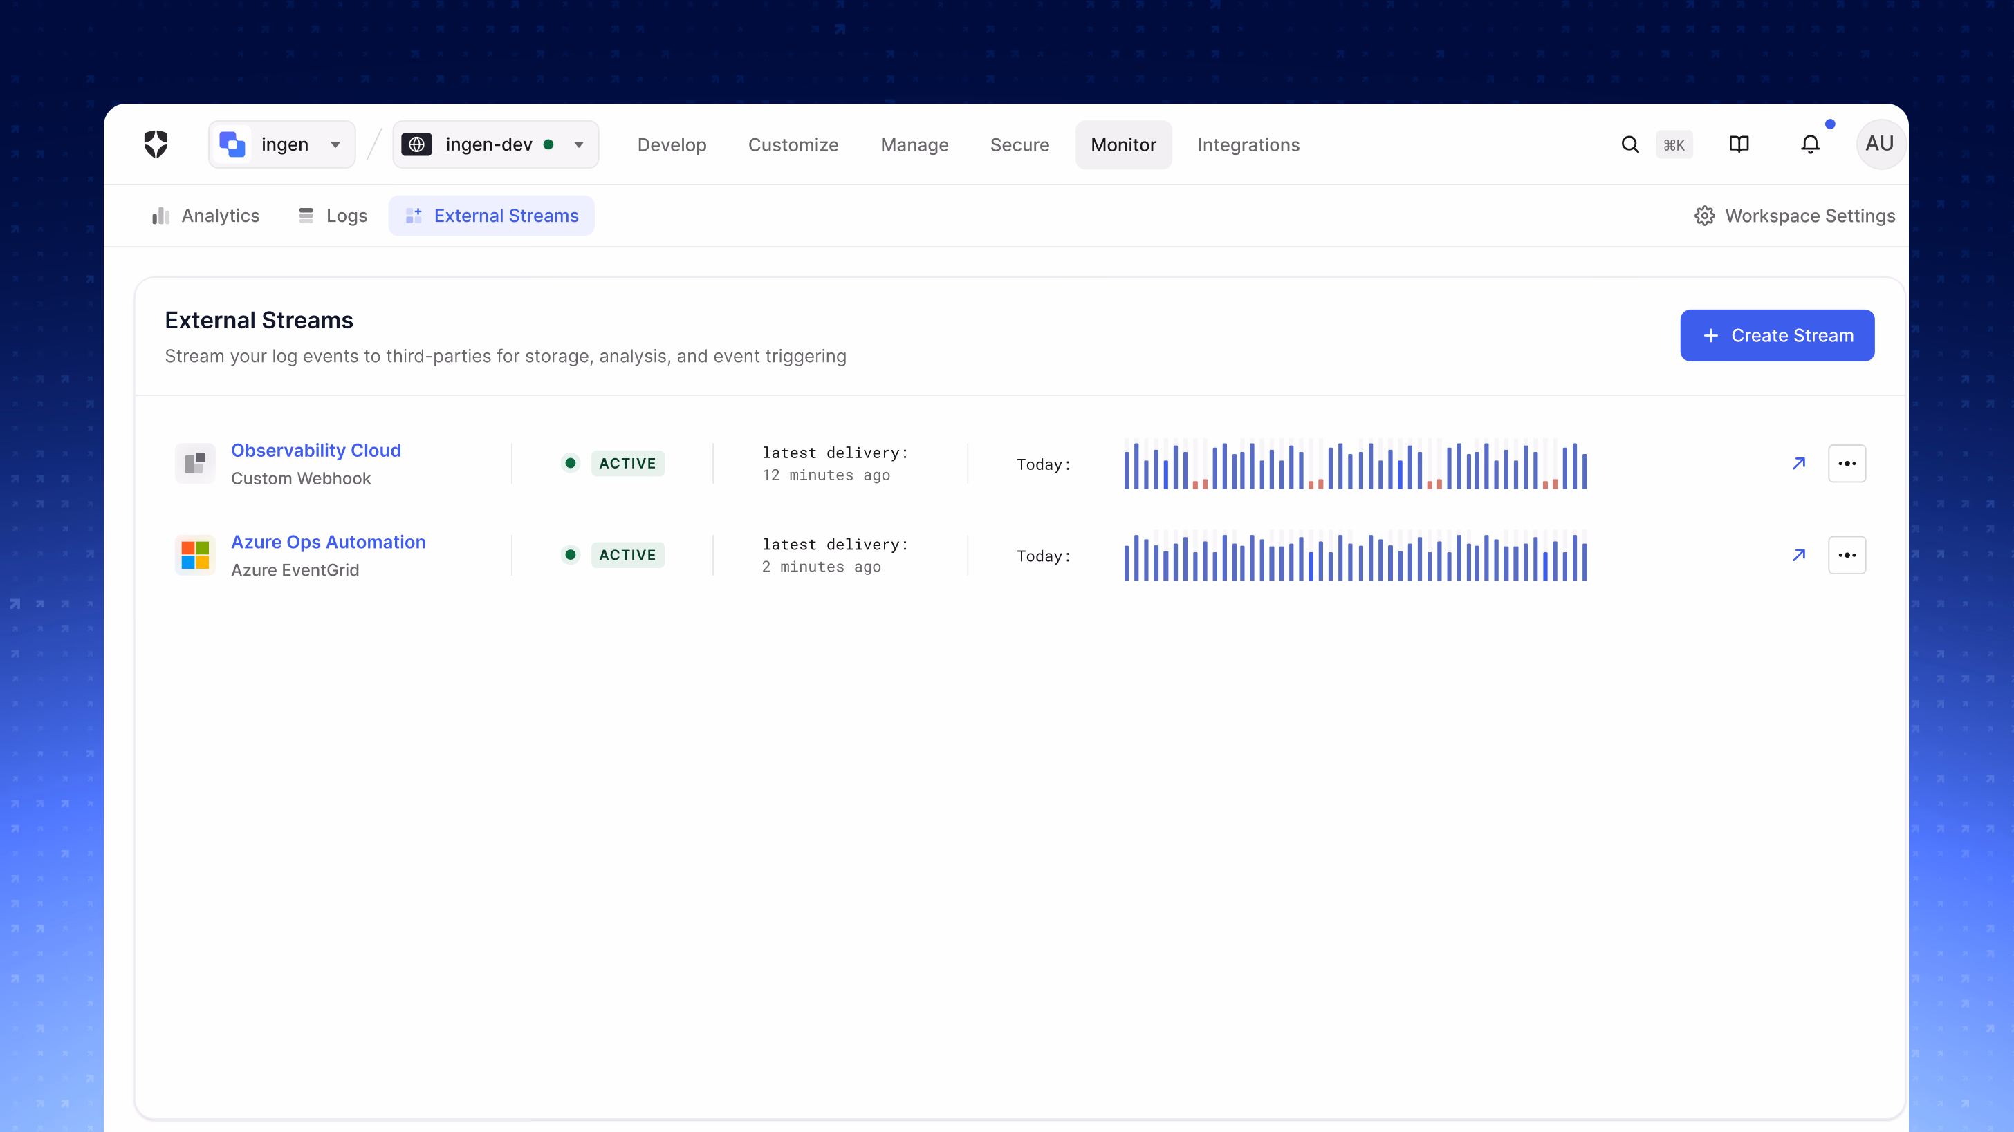Click the Observability Cloud delivery bar chart
Image resolution: width=2014 pixels, height=1132 pixels.
point(1355,463)
